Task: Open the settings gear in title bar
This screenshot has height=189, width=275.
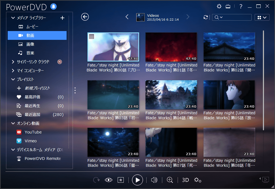Action: [219, 7]
